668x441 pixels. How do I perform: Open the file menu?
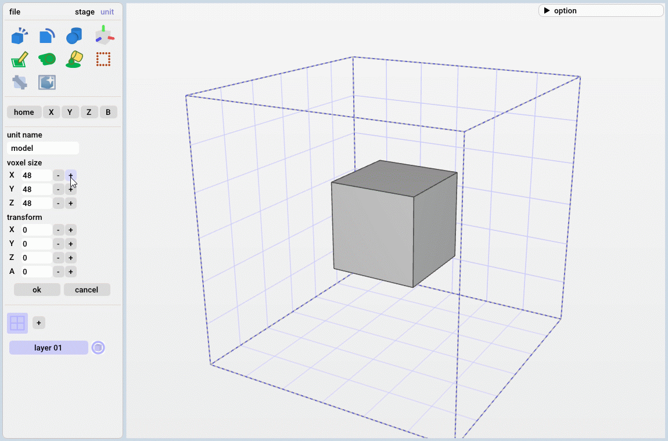15,12
